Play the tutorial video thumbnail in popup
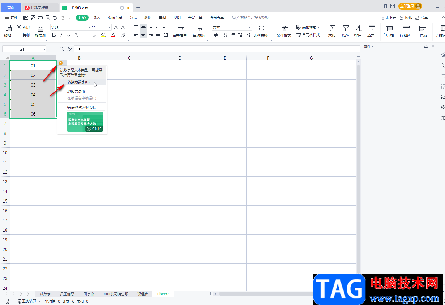This screenshot has width=445, height=305. pyautogui.click(x=85, y=122)
